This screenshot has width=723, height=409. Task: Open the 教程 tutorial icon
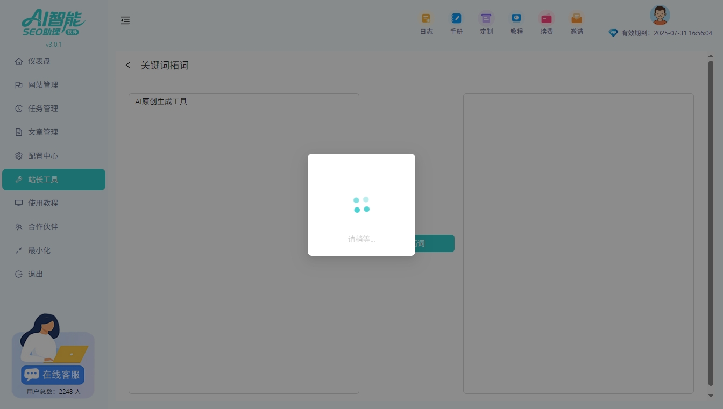click(x=516, y=19)
